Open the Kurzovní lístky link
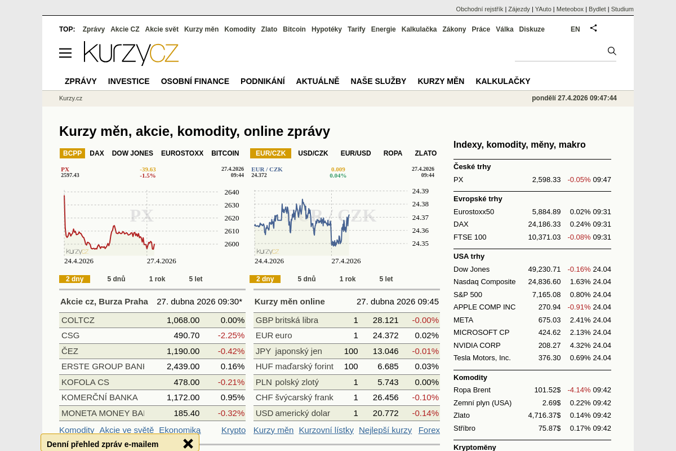The height and width of the screenshot is (451, 676). (x=326, y=430)
